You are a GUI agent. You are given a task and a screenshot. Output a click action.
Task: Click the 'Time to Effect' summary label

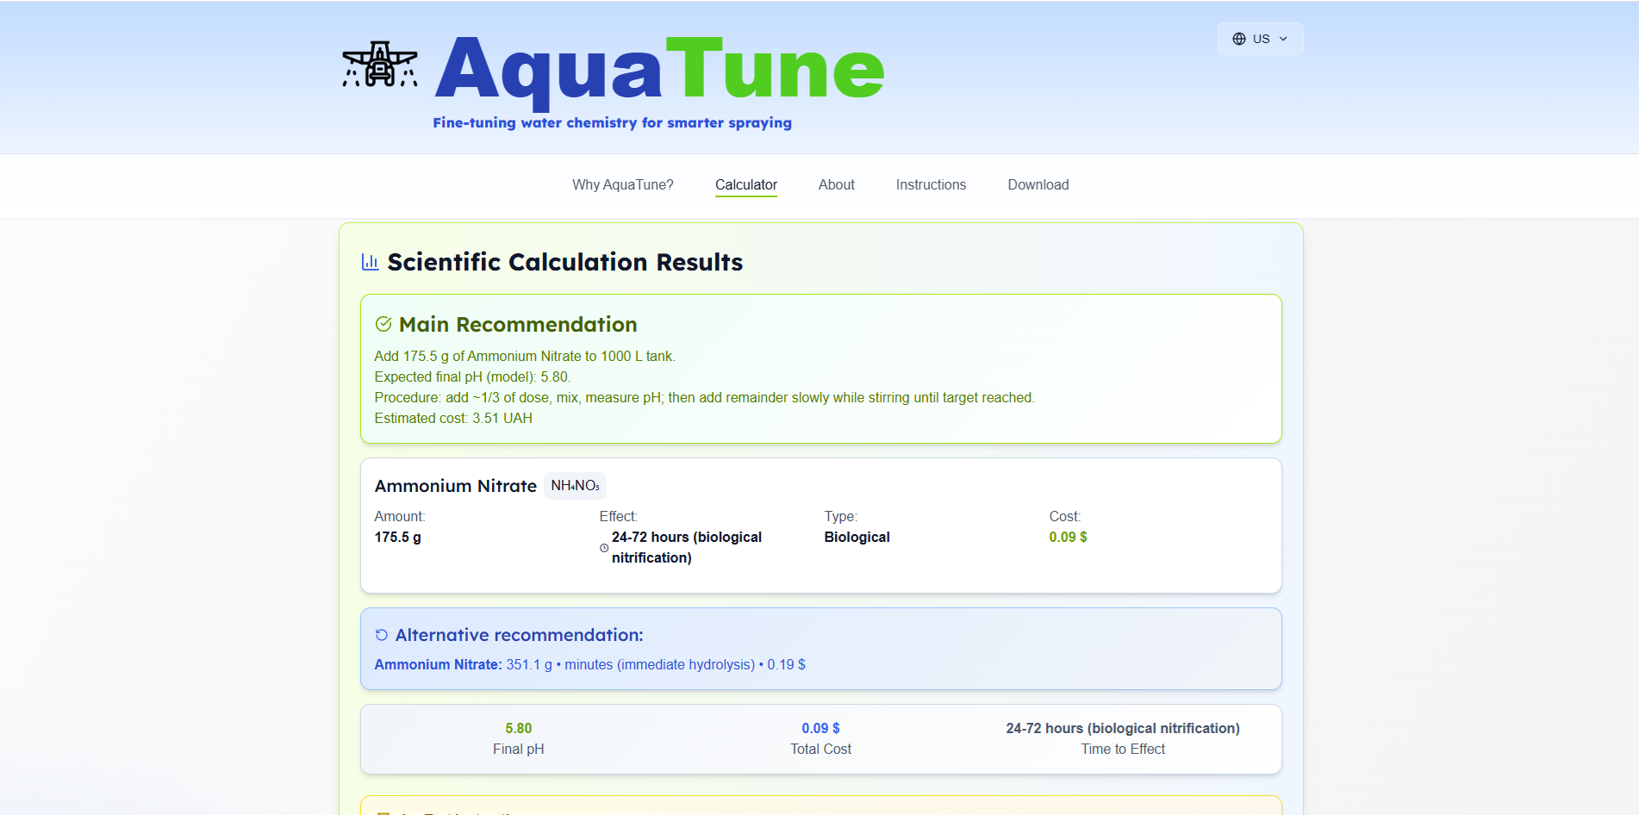1123,749
